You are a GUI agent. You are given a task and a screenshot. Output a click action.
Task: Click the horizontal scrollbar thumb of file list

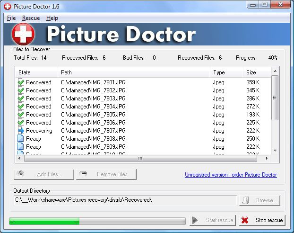point(140,159)
